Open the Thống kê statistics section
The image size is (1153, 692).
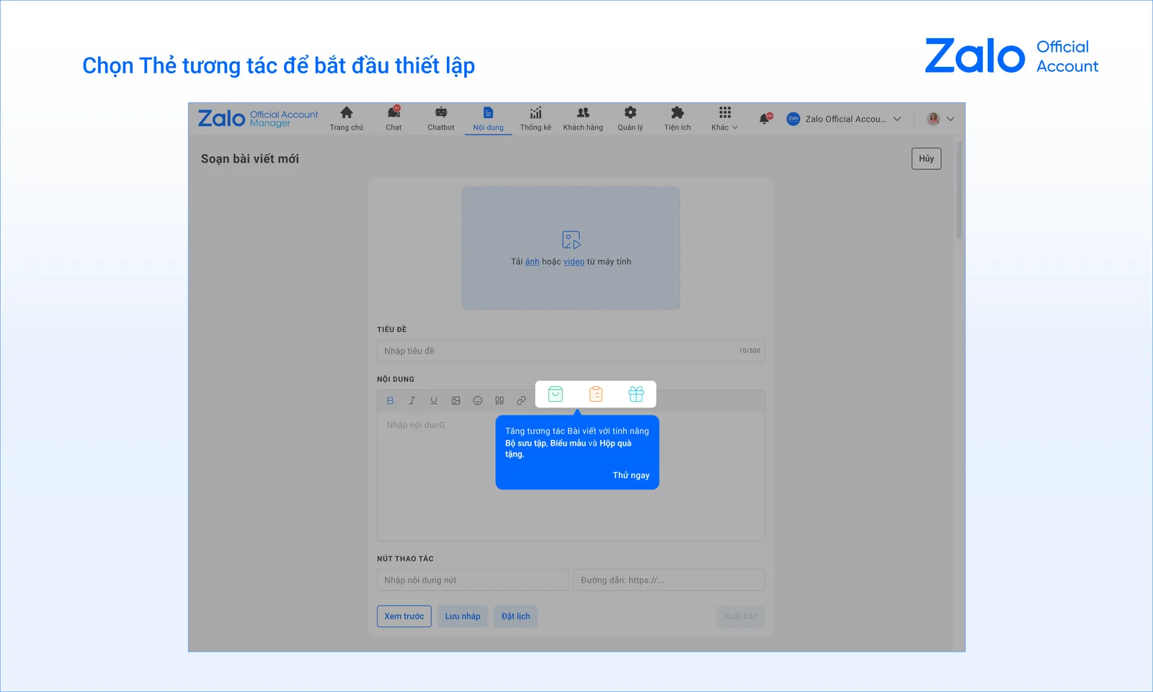click(535, 118)
